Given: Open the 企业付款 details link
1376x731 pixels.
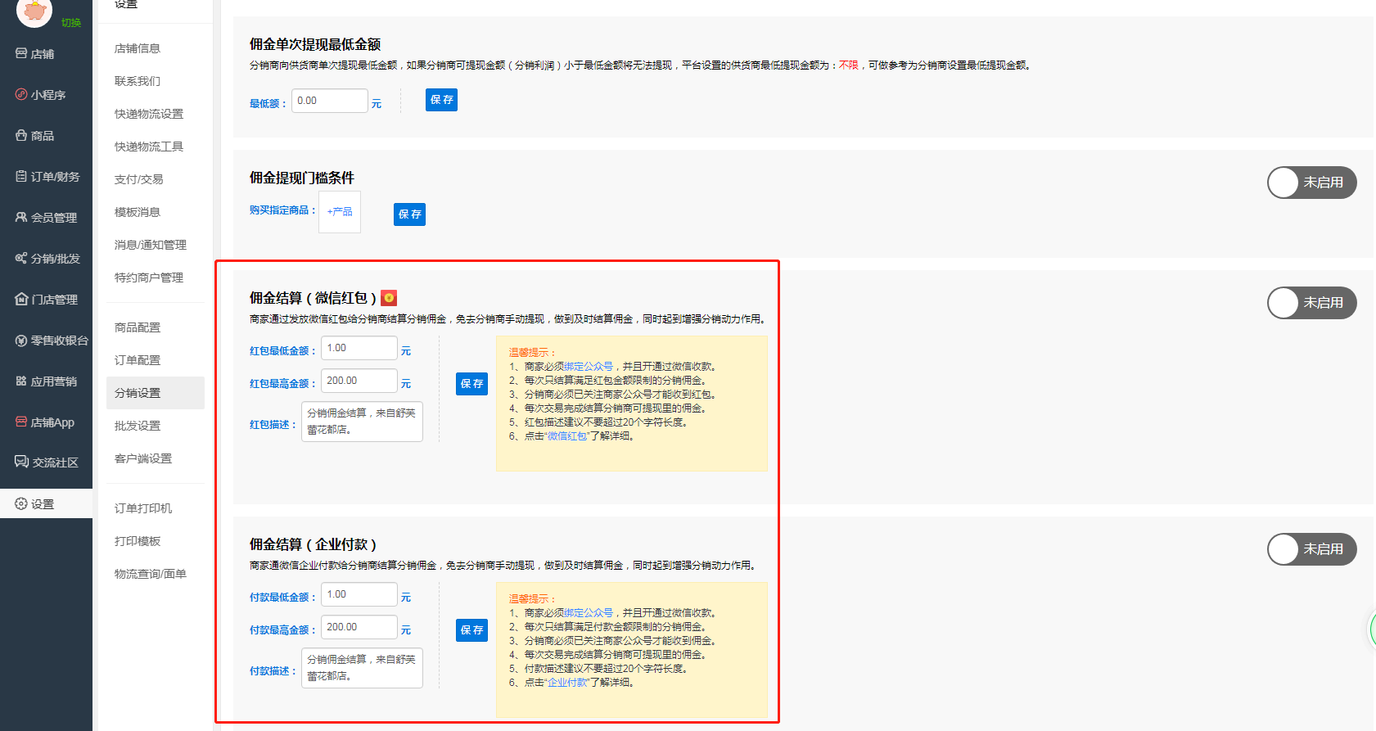Looking at the screenshot, I should pos(567,683).
